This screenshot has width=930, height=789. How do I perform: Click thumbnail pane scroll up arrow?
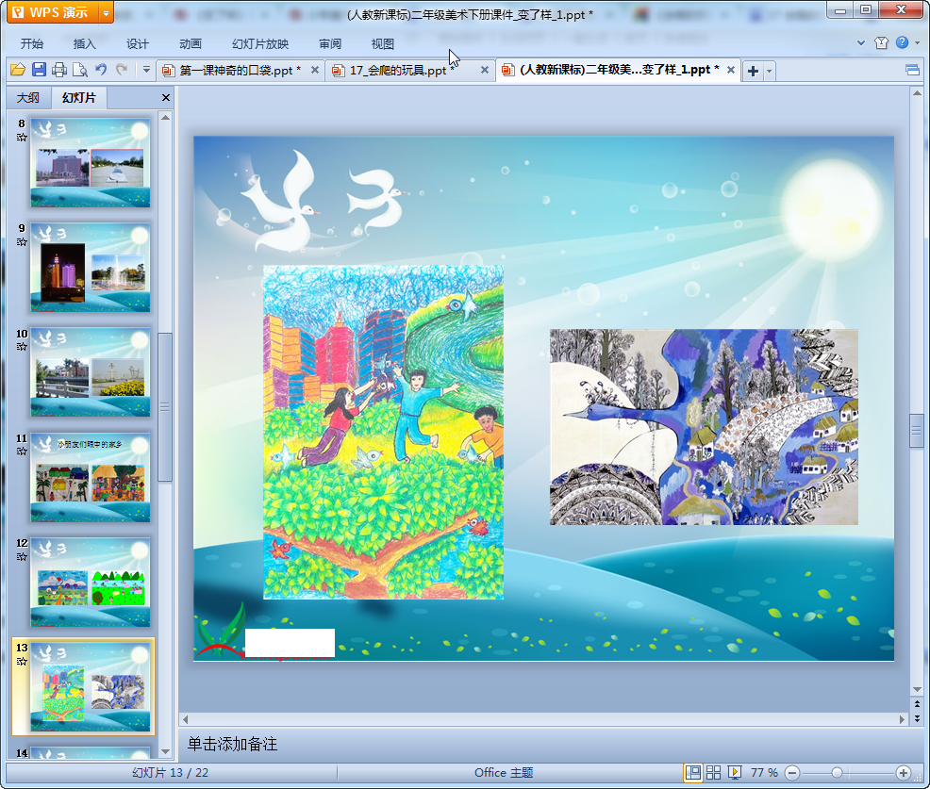click(165, 118)
